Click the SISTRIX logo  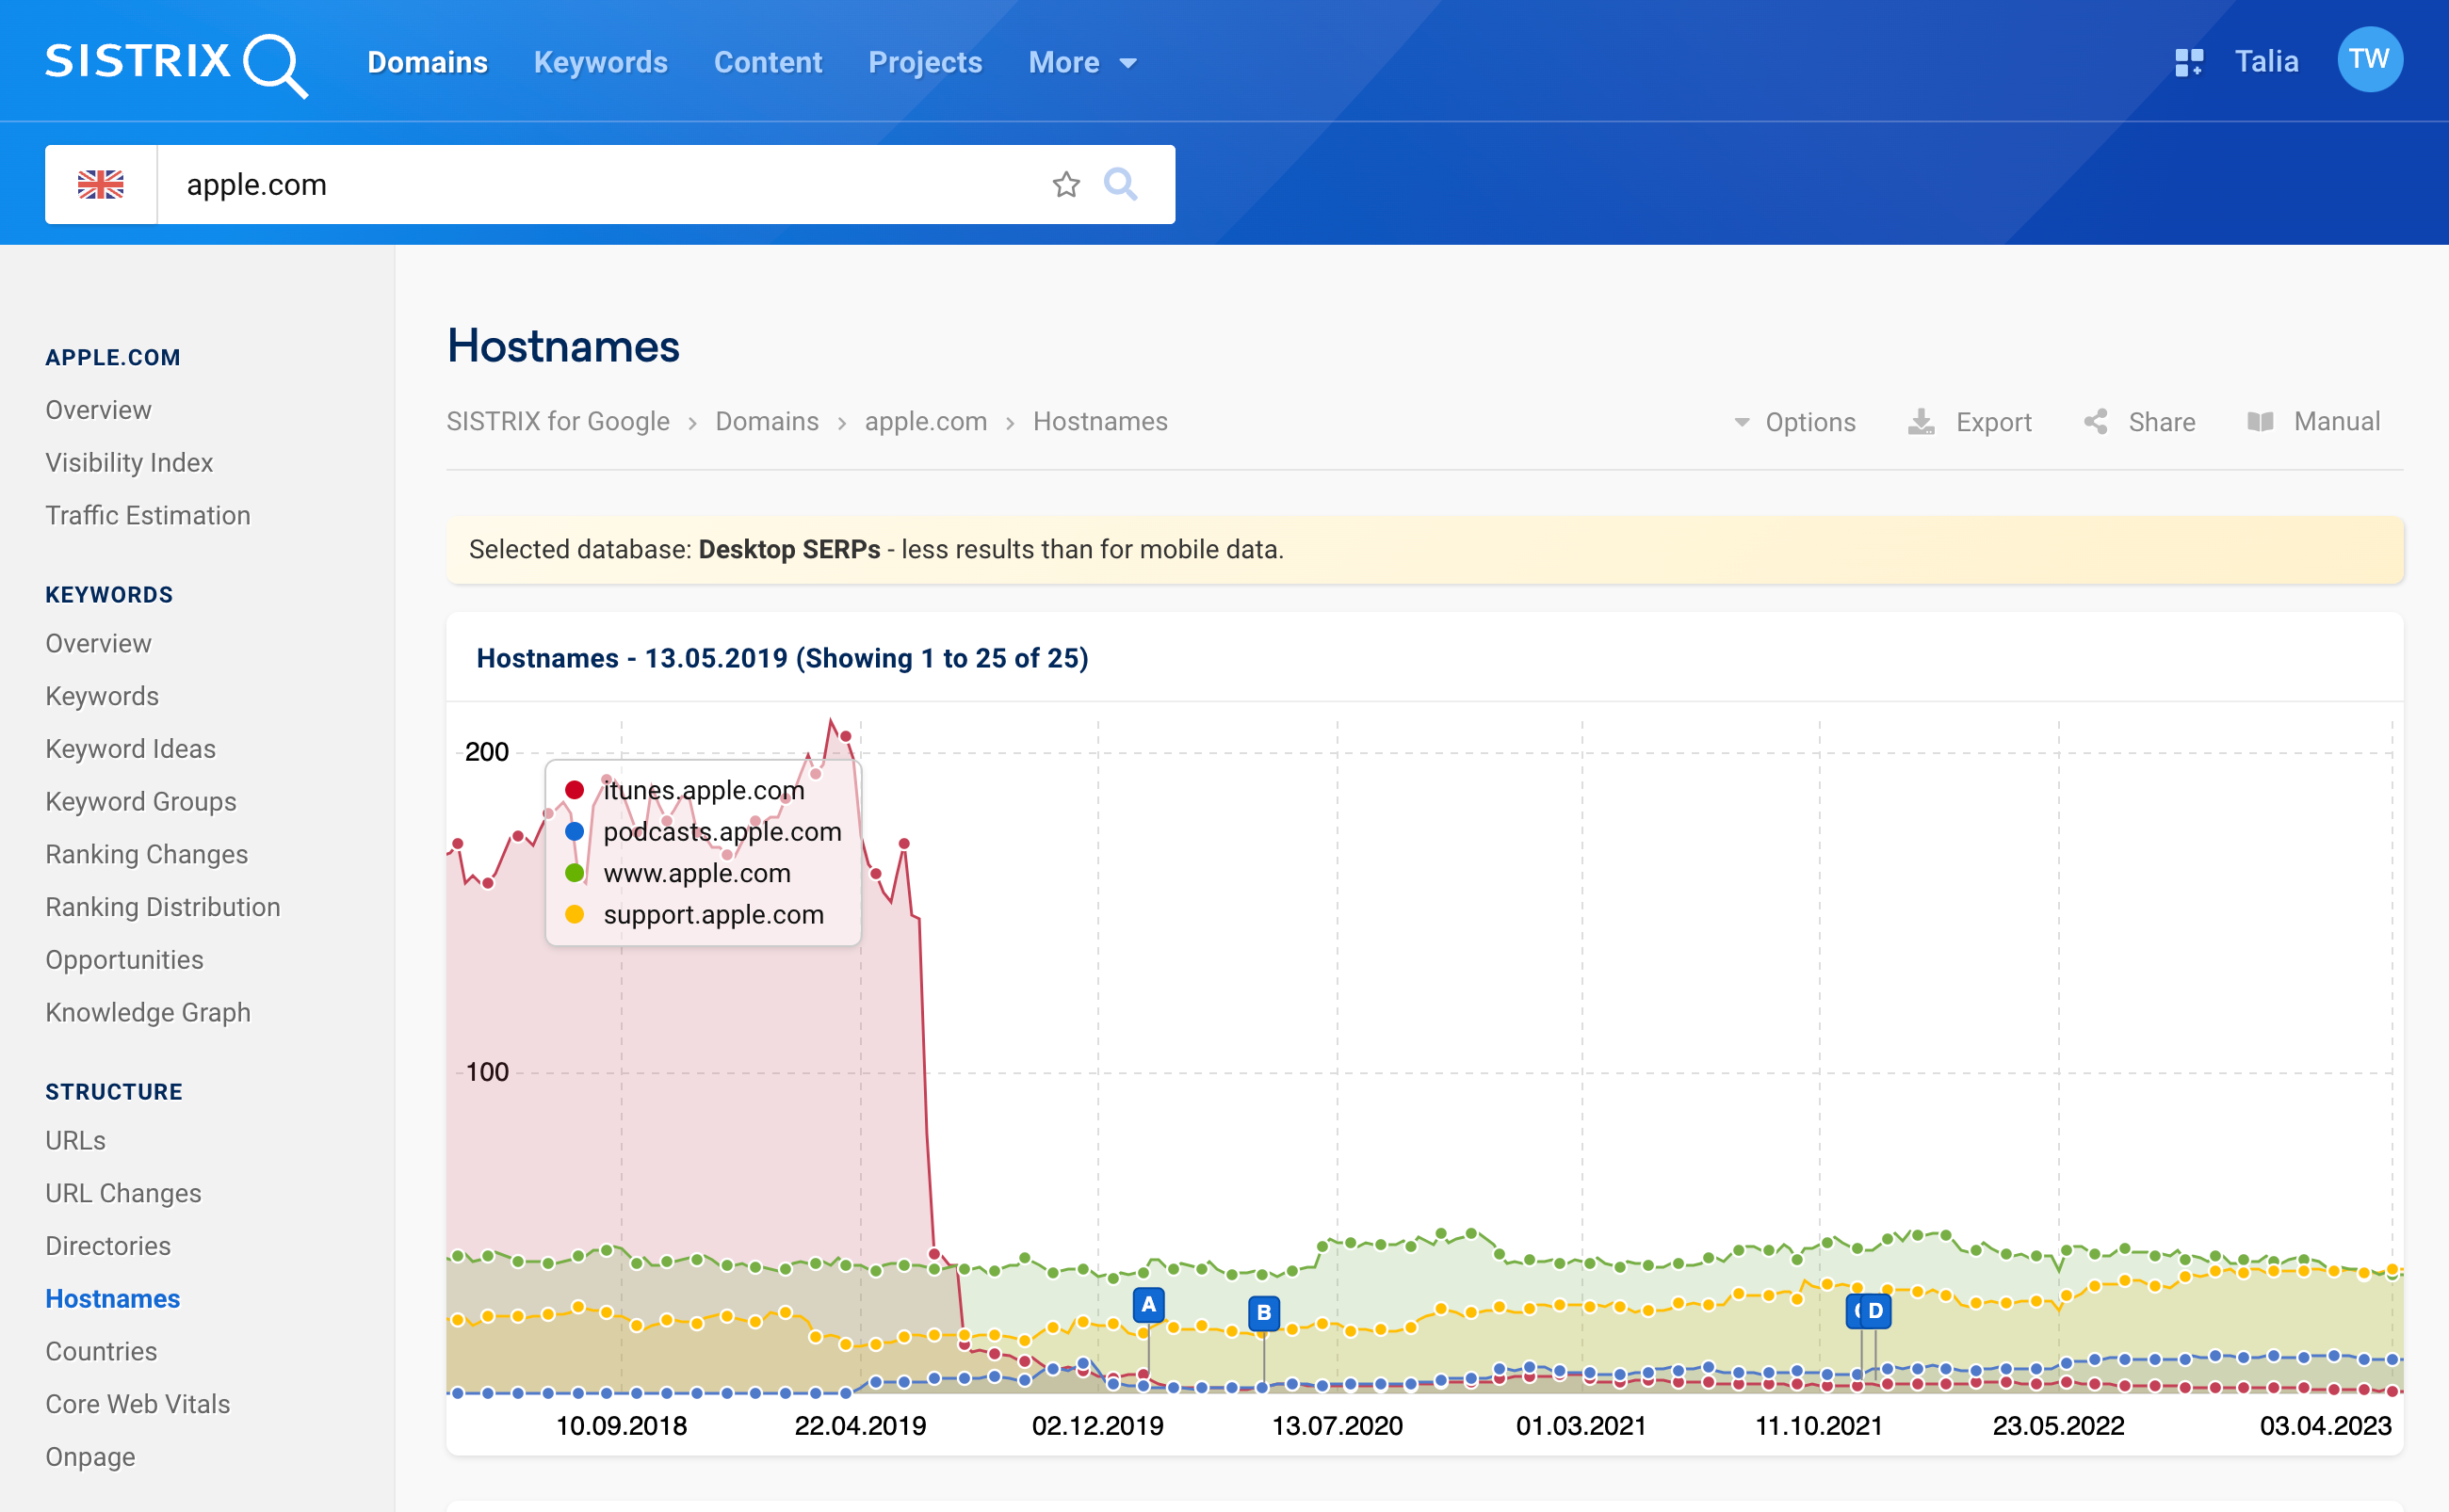click(x=176, y=64)
